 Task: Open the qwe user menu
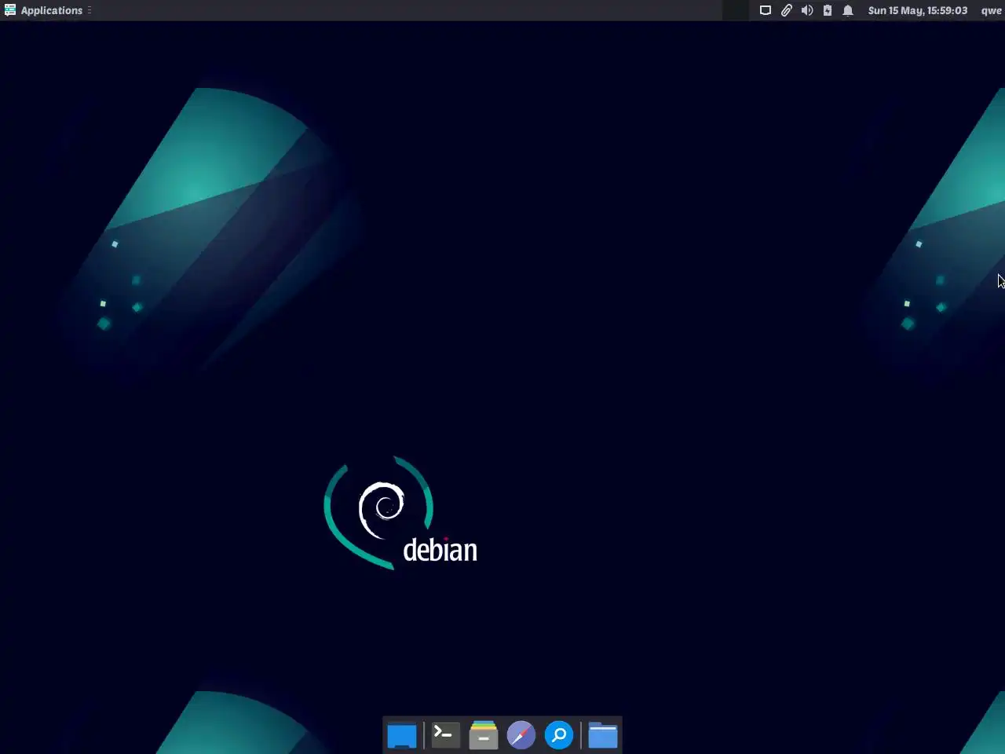(x=991, y=10)
